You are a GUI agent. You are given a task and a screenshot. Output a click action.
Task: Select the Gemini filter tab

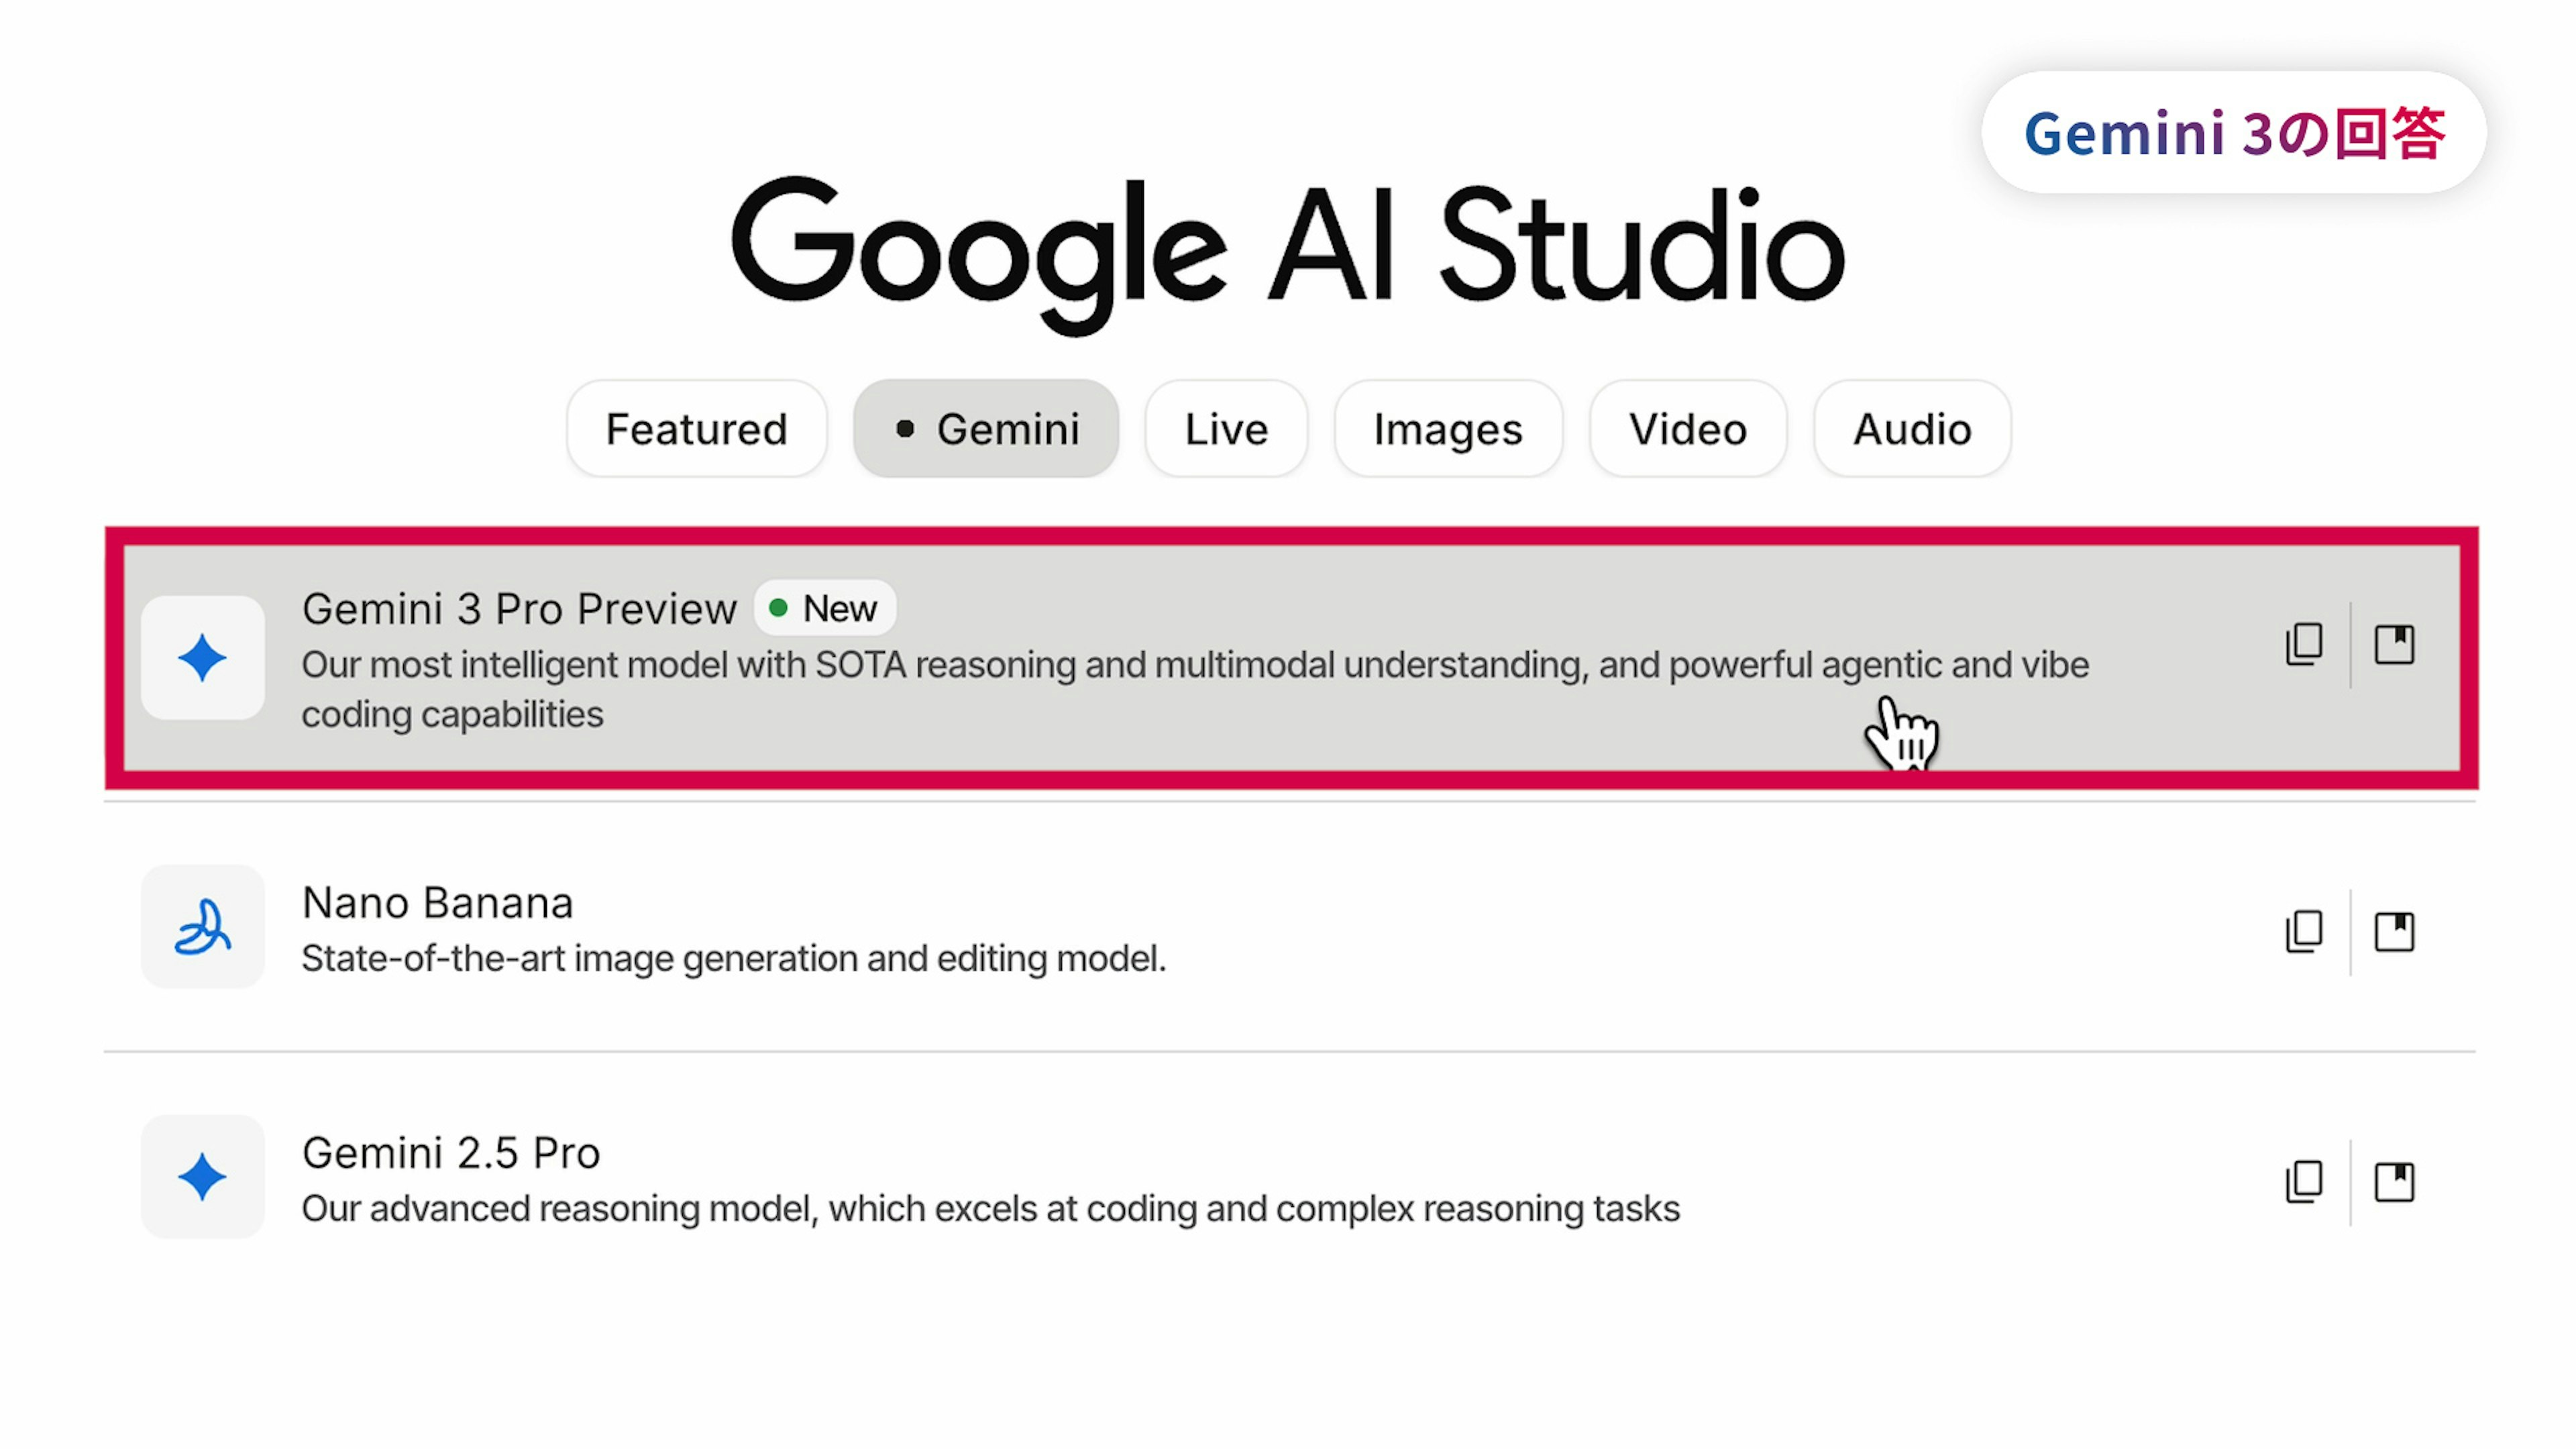[x=986, y=429]
